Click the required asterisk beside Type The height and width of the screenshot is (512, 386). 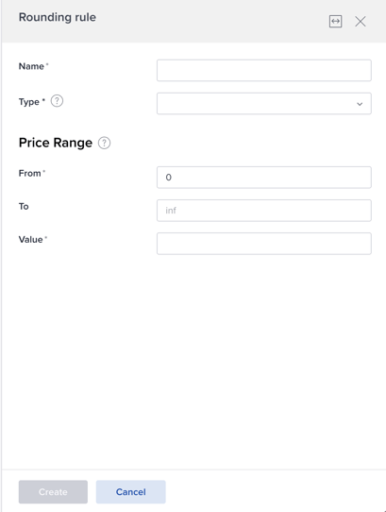43,99
